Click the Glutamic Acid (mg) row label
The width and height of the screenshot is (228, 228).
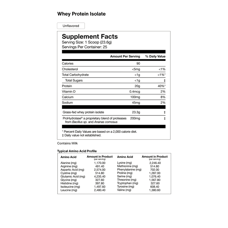coord(73,176)
